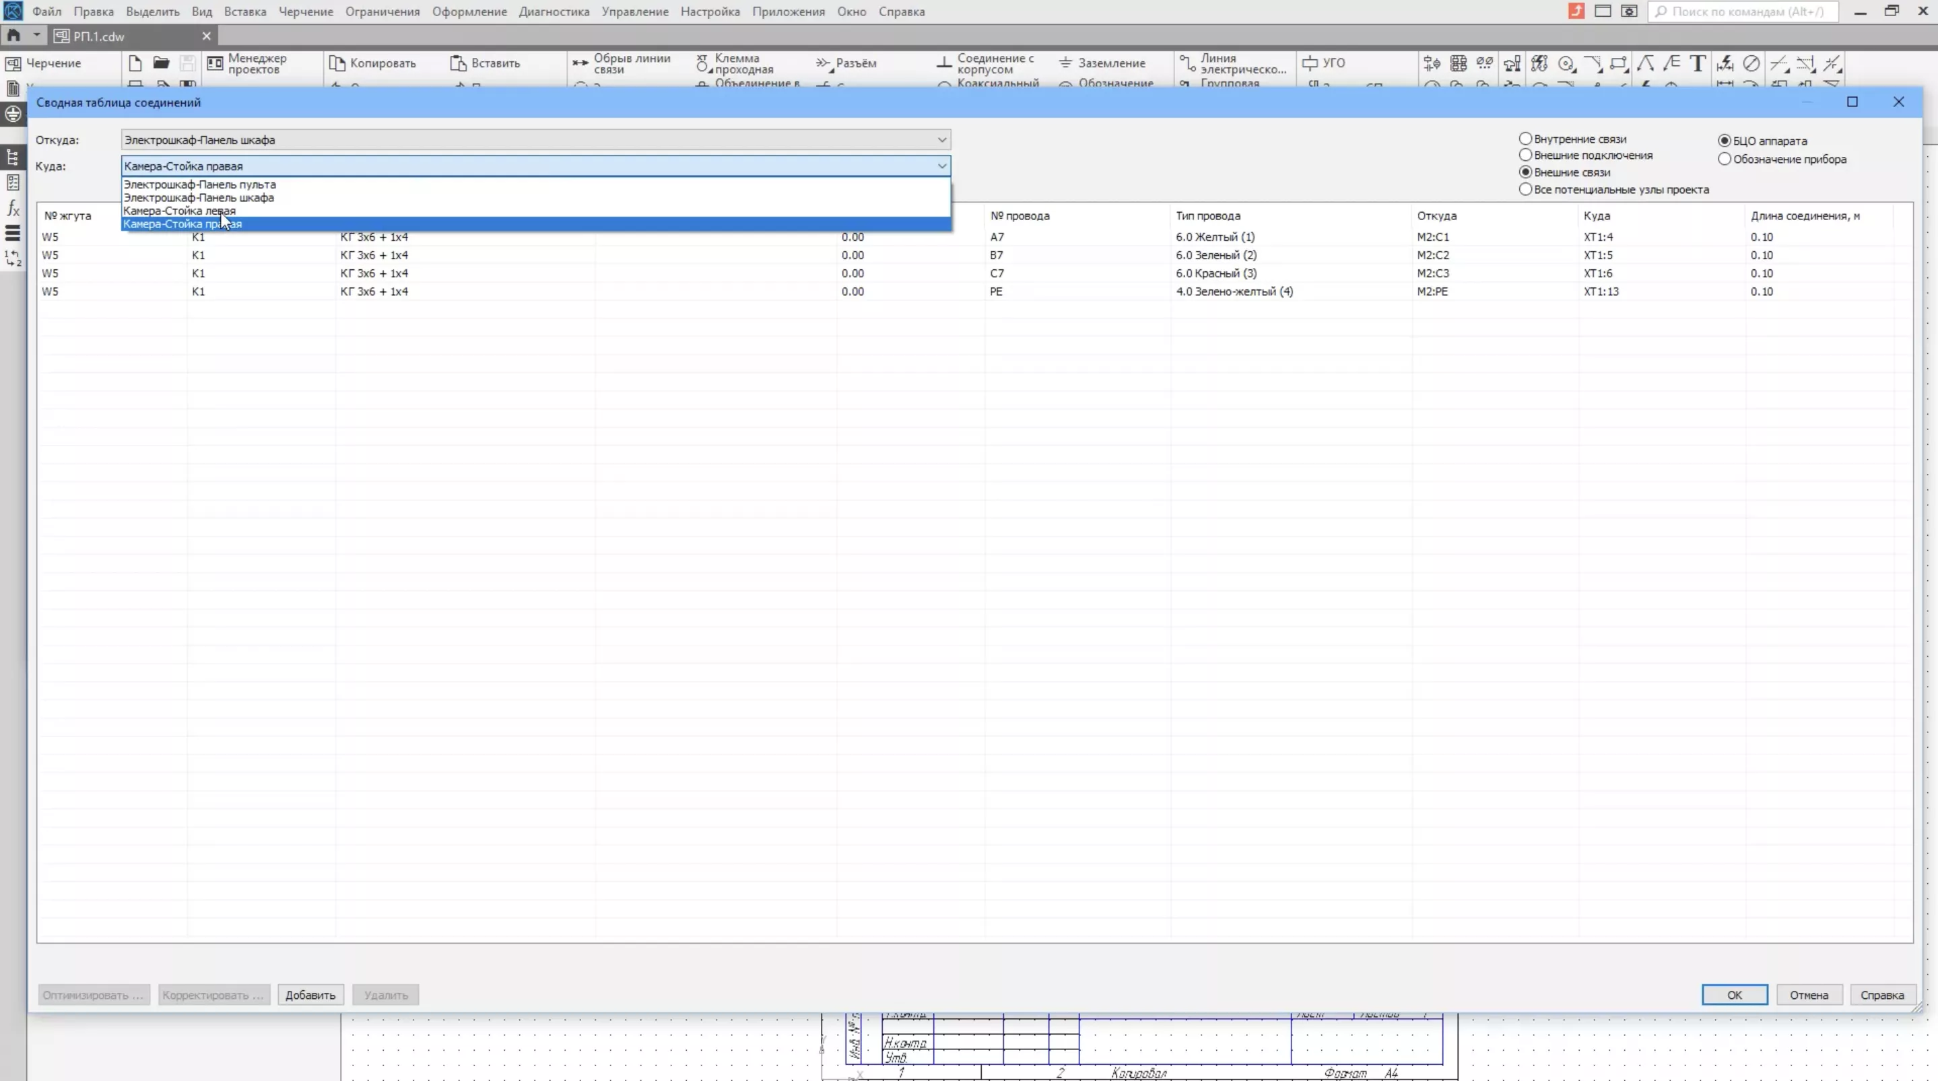Select Внешние подключения radio button
This screenshot has height=1081, width=1938.
pos(1525,155)
